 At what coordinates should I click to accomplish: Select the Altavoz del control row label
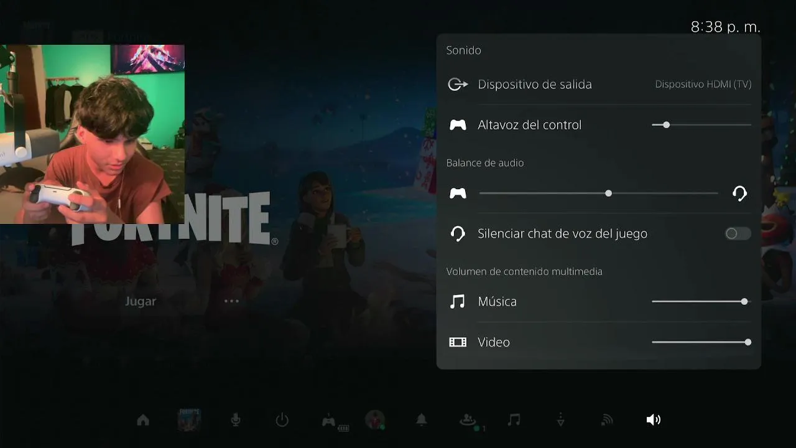(530, 125)
